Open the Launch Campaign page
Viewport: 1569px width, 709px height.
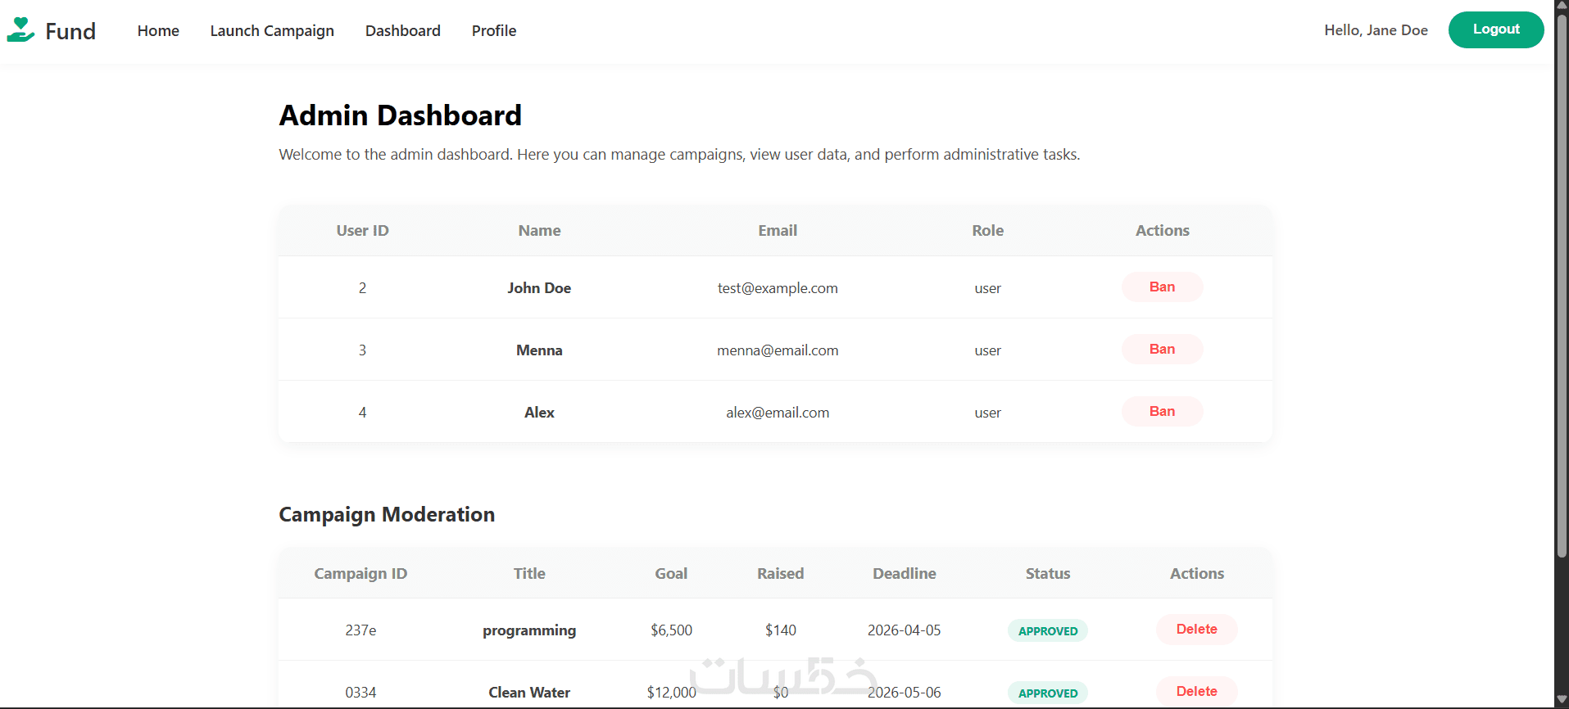[x=272, y=31]
